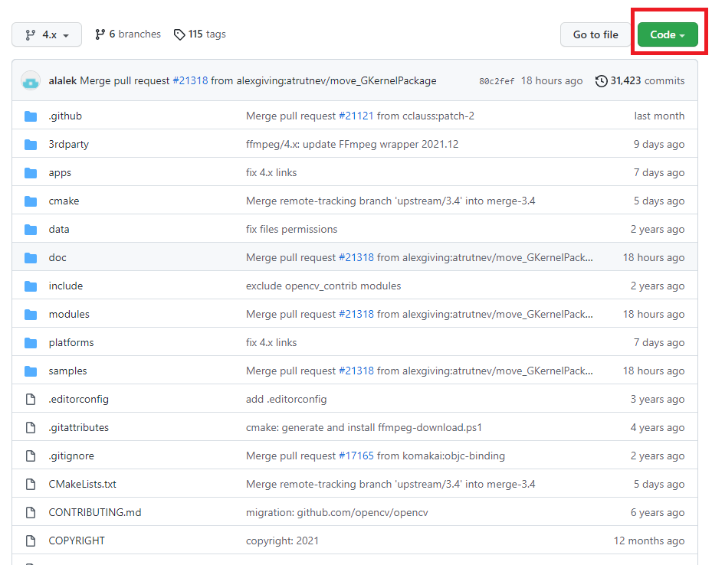Open pull request #21121 link
712x565 pixels.
click(356, 116)
